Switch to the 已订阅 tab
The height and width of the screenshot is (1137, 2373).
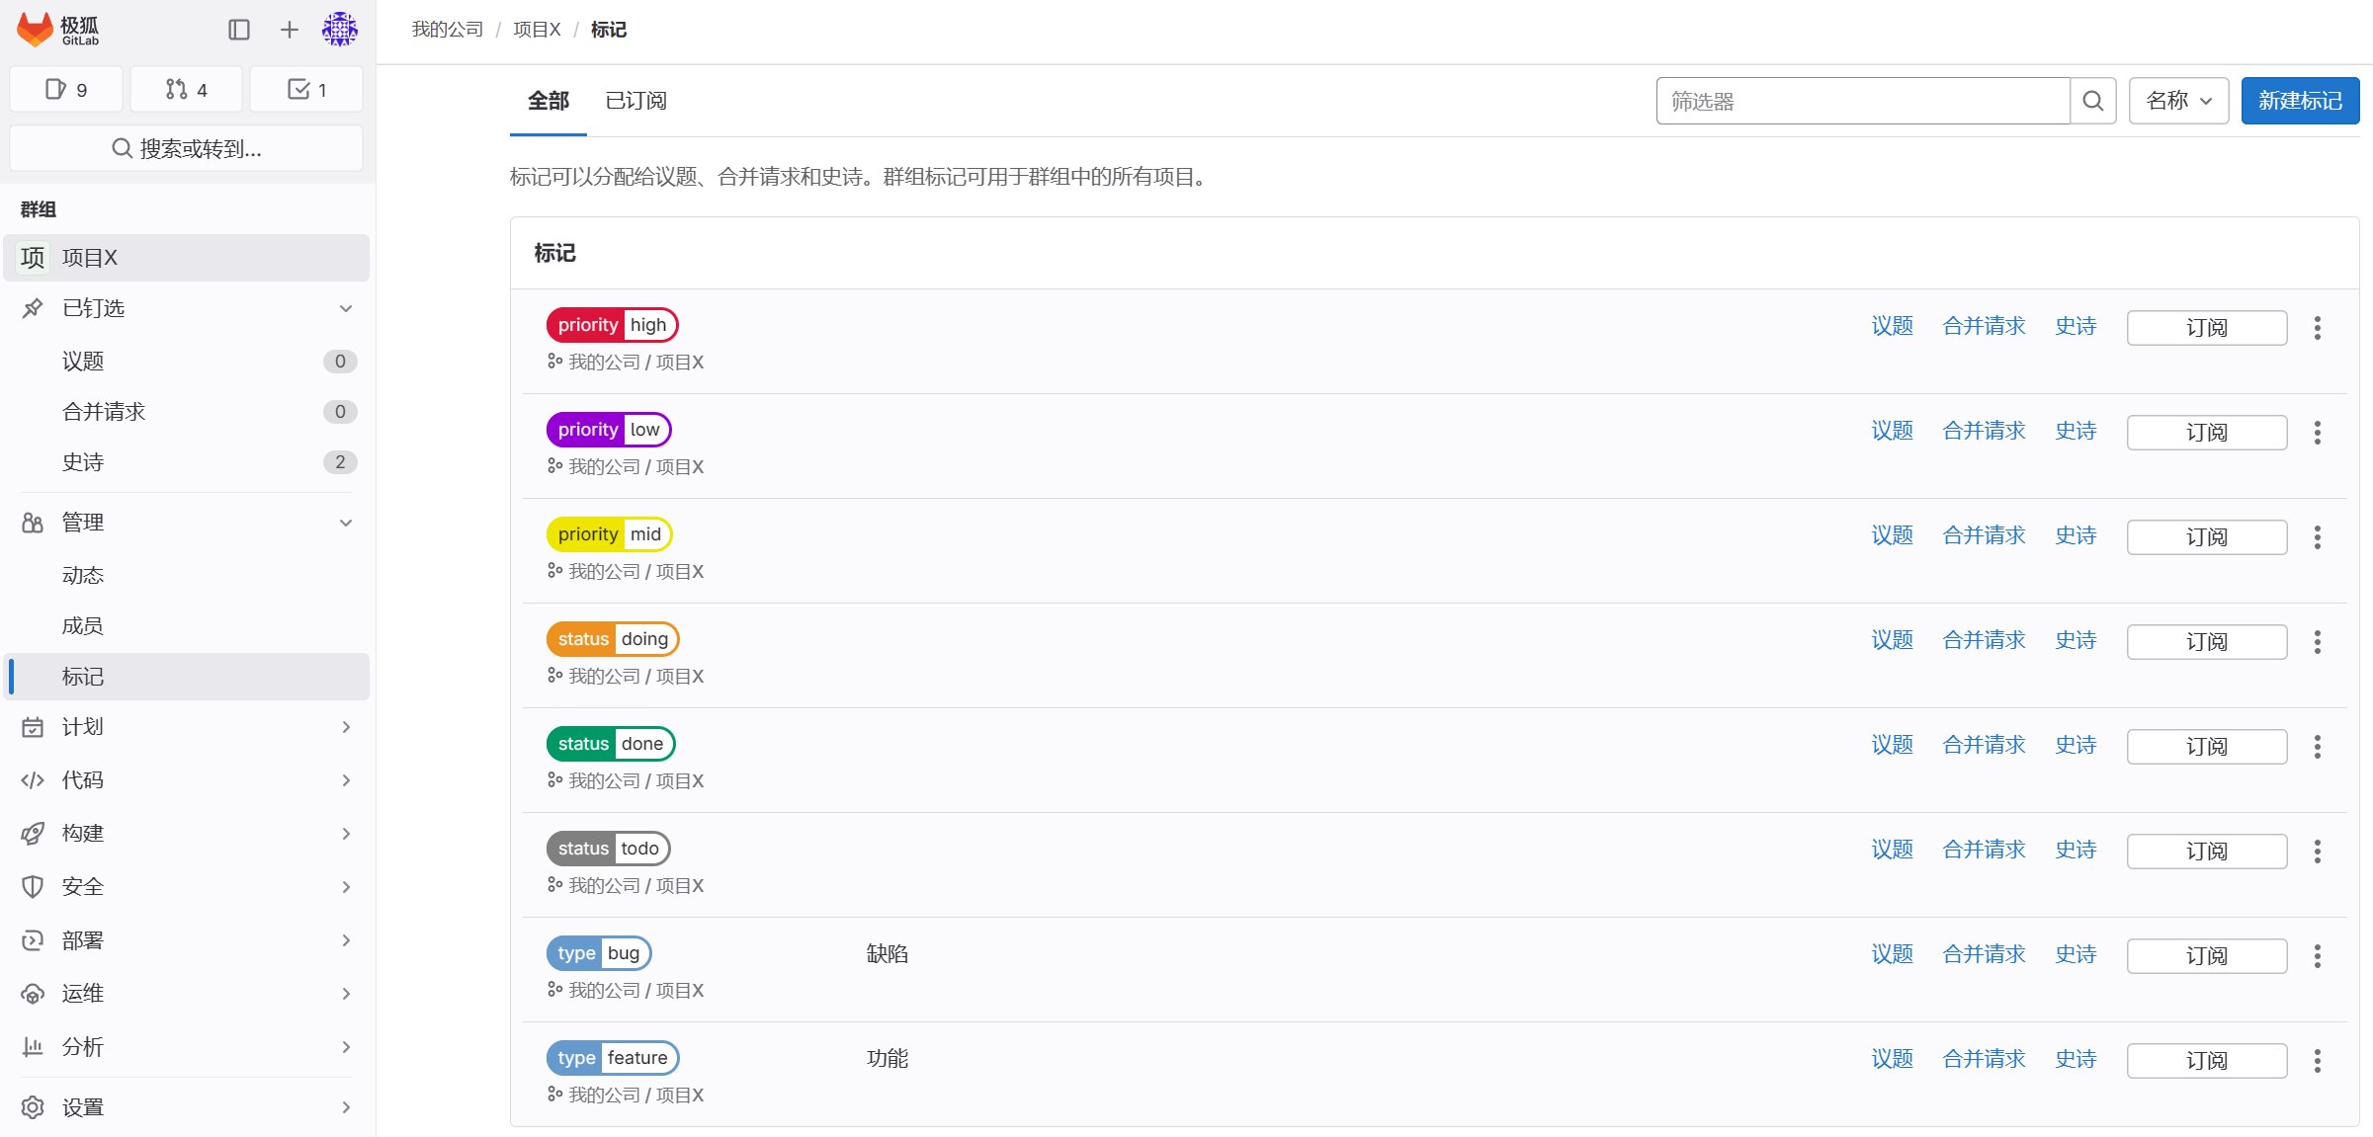pos(636,100)
